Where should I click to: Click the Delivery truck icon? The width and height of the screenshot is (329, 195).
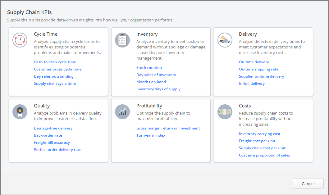225,40
